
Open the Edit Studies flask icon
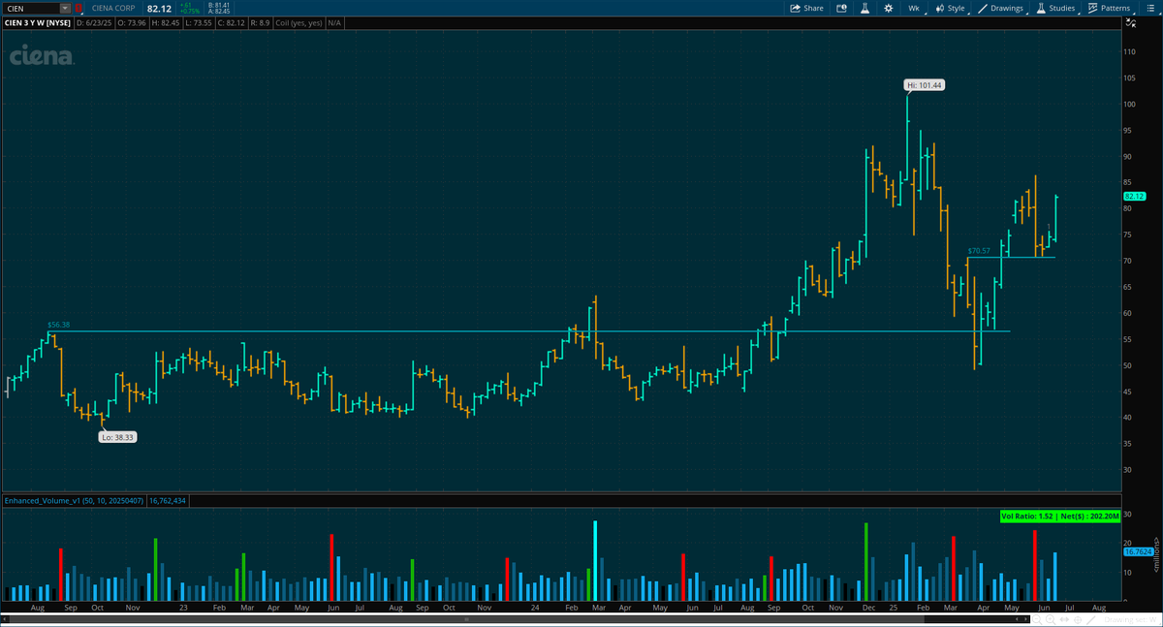tap(864, 8)
